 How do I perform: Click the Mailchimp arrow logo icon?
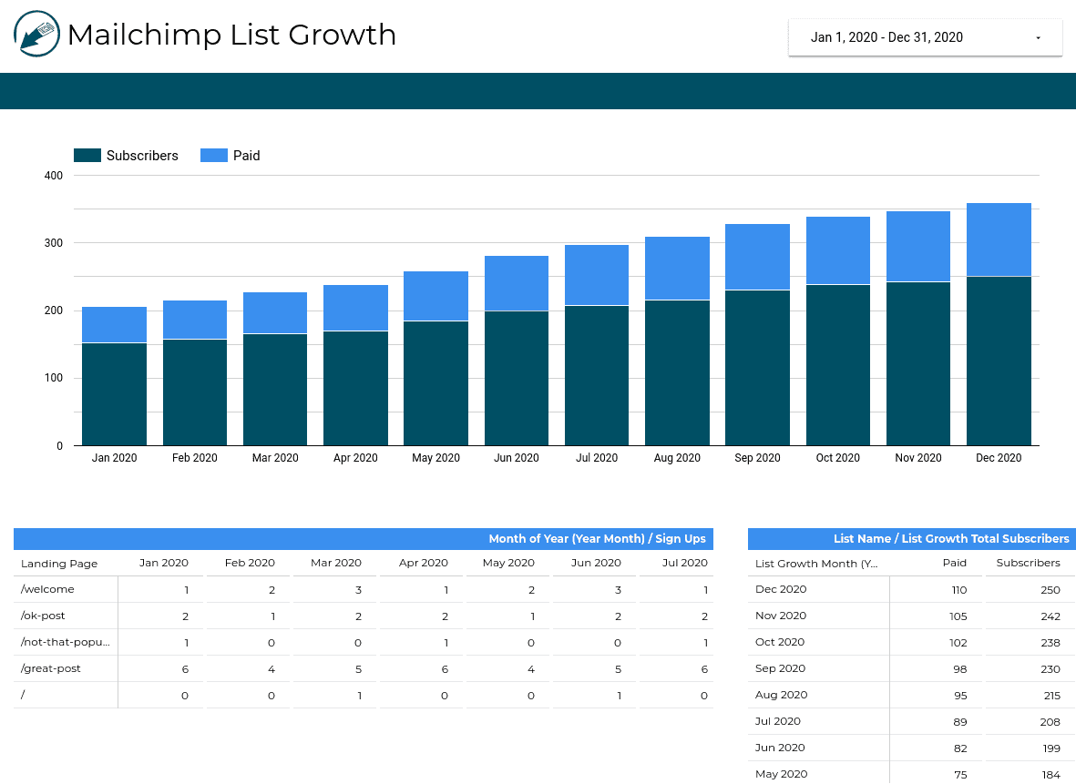tap(36, 34)
